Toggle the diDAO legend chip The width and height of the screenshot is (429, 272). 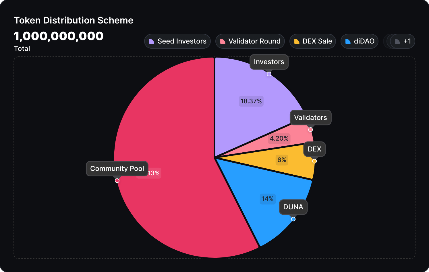tap(360, 41)
